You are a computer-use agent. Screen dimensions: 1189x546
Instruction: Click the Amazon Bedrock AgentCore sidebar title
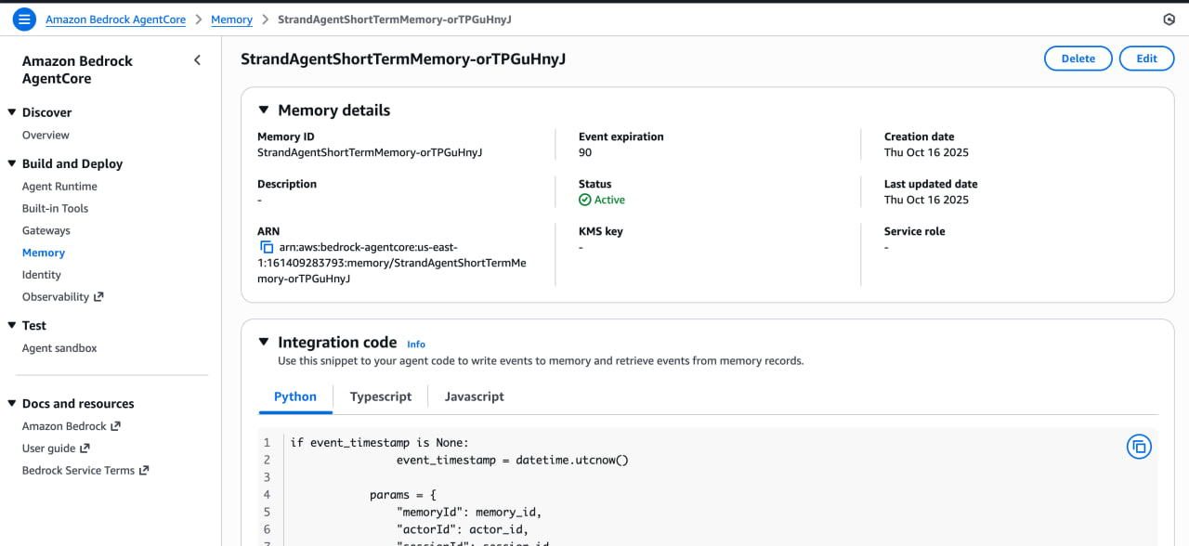click(77, 70)
